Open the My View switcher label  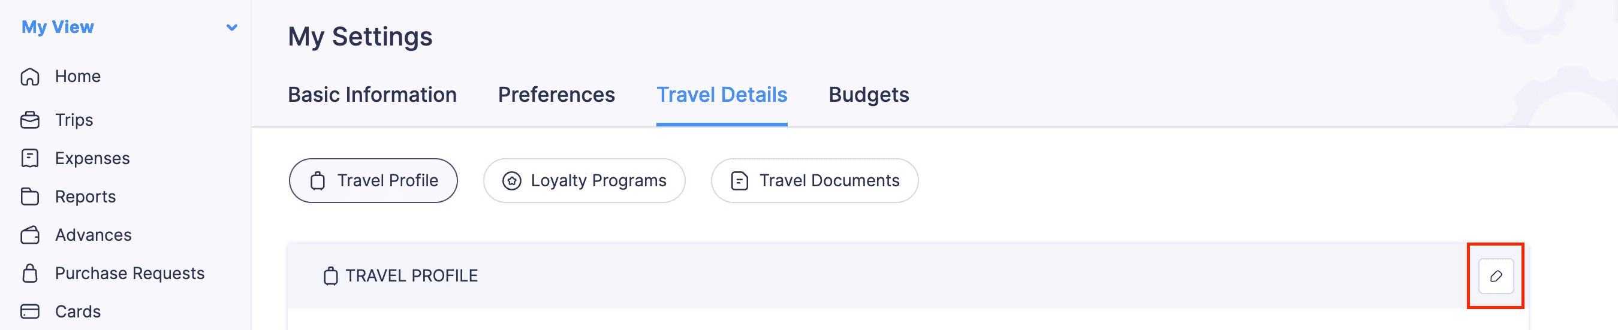(58, 27)
